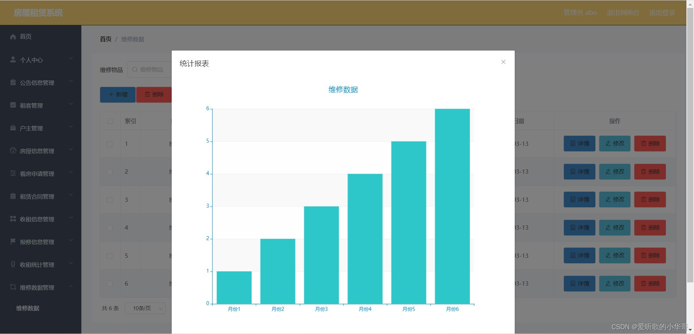This screenshot has width=694, height=334.
Task: Click the 收租信息管理 grid icon
Action: pos(13,219)
